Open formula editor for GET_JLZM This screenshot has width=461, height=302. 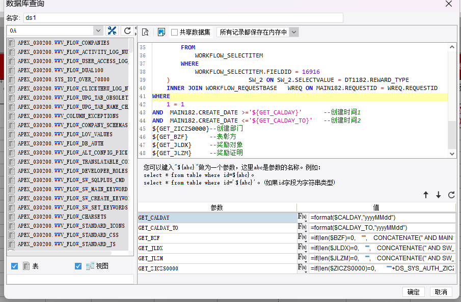[x=302, y=258]
